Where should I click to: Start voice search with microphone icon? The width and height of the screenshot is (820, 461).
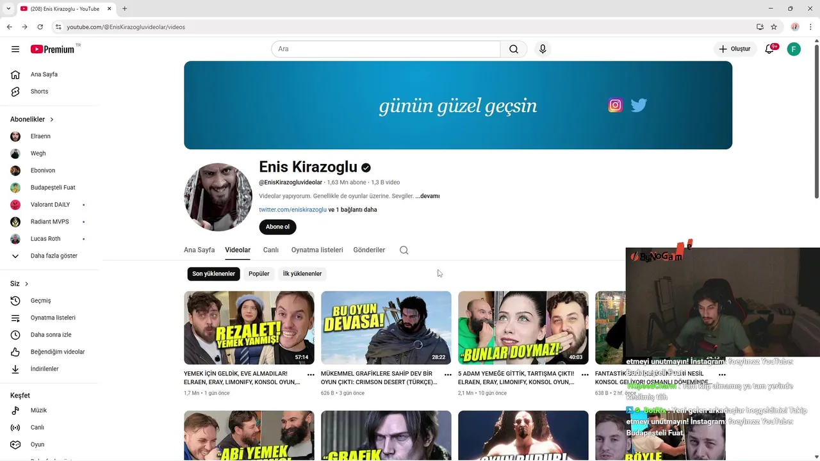coord(543,49)
